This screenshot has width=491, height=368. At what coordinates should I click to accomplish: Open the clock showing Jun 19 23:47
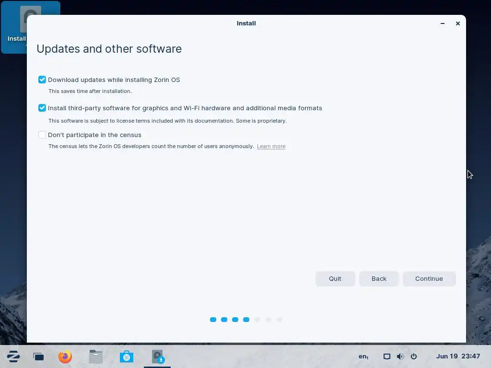[458, 356]
